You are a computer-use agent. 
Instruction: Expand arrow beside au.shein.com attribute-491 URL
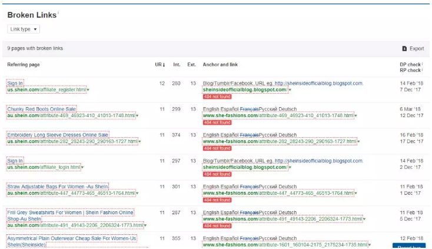145,226
